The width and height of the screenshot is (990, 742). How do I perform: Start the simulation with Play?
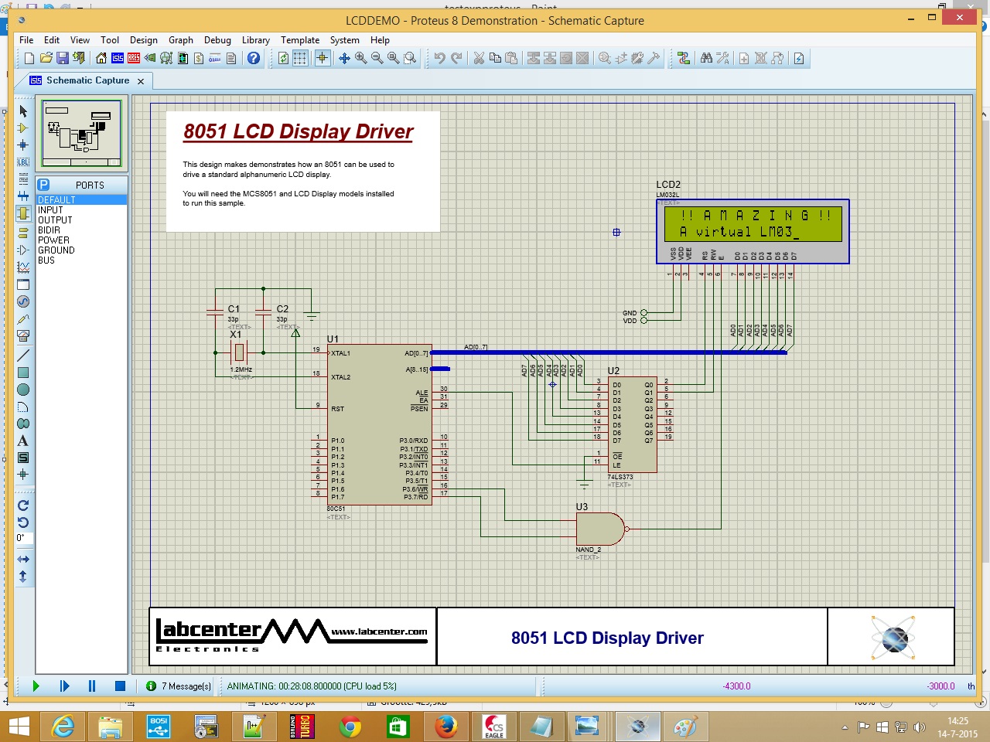click(x=36, y=686)
